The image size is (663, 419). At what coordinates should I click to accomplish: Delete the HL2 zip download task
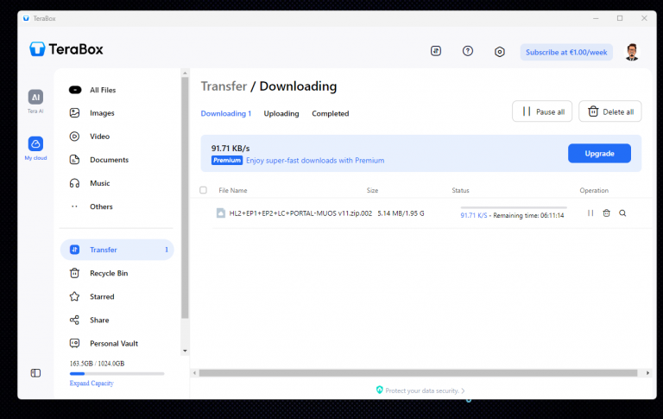[x=606, y=213]
